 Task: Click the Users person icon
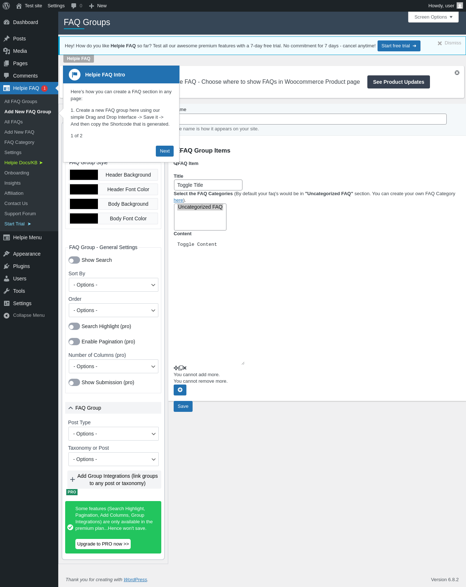pyautogui.click(x=7, y=279)
